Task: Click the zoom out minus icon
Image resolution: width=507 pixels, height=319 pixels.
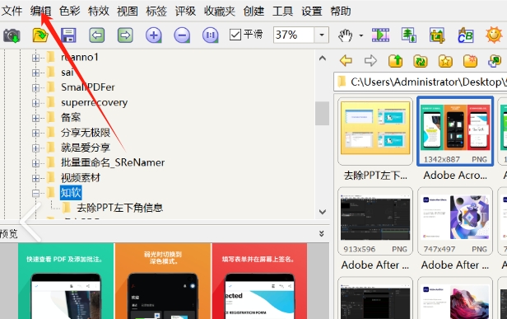Action: point(182,35)
